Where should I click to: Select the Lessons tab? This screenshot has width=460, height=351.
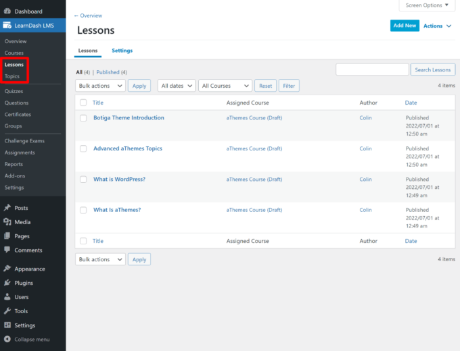coord(88,51)
